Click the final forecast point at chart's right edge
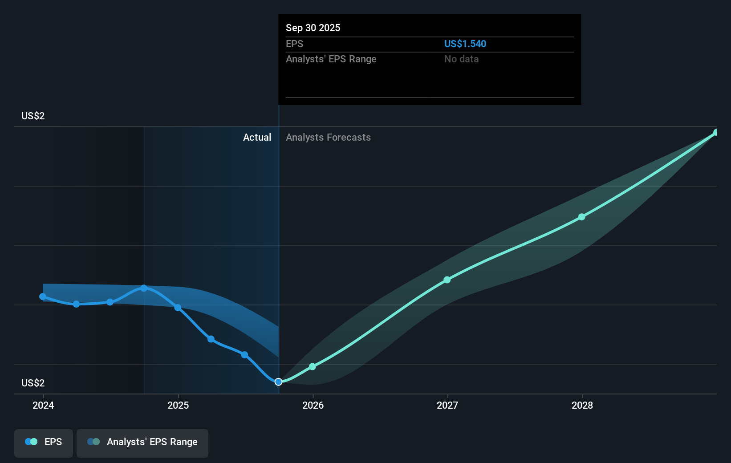This screenshot has height=463, width=731. pyautogui.click(x=716, y=133)
